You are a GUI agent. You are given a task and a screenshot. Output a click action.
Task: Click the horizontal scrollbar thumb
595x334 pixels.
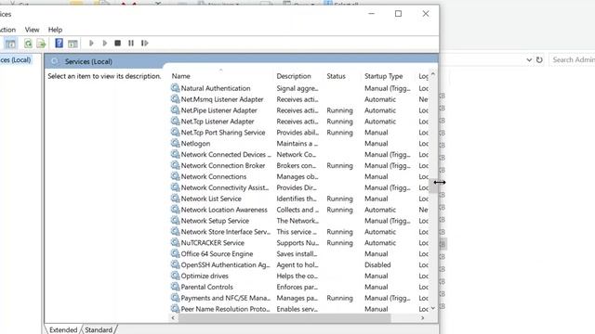[x=284, y=318]
